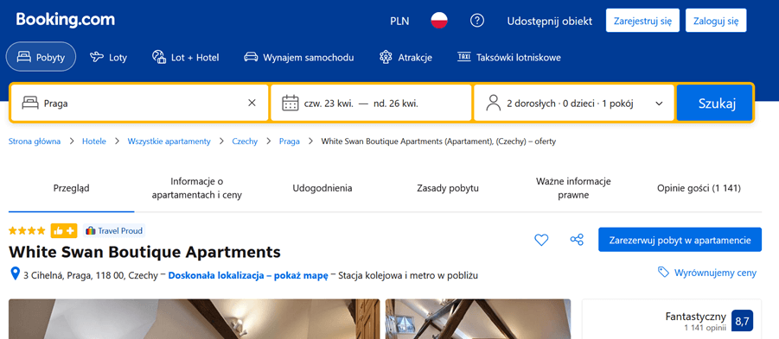Image resolution: width=779 pixels, height=339 pixels.
Task: Open Informacje o apartamentach i ceny tab
Action: [197, 188]
